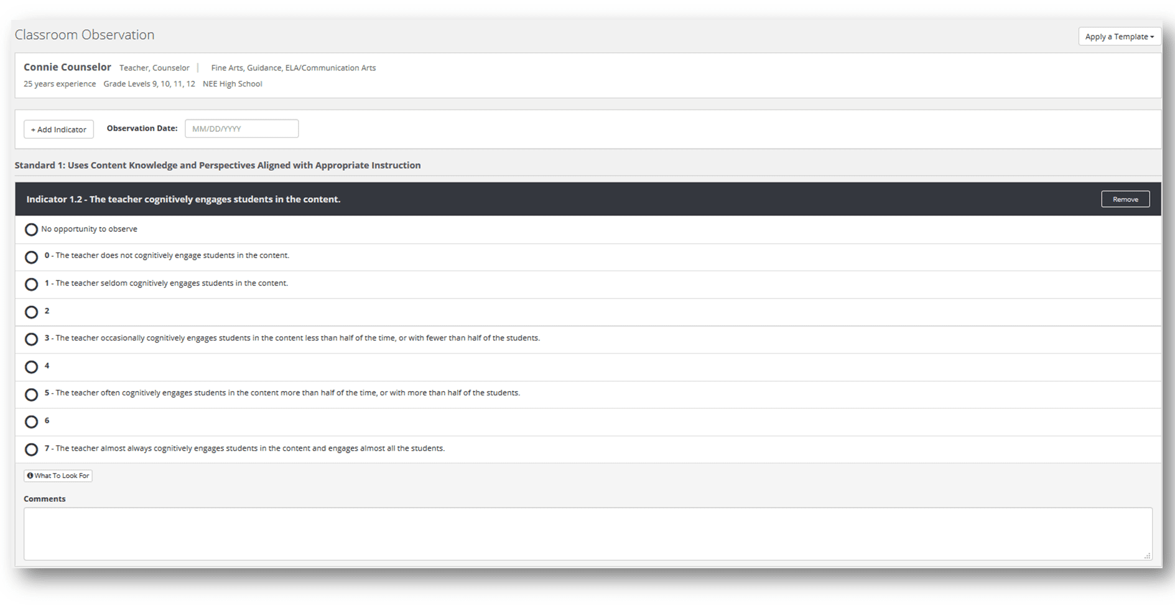This screenshot has width=1175, height=608.
Task: Select the rating 6 radio button
Action: click(x=31, y=421)
